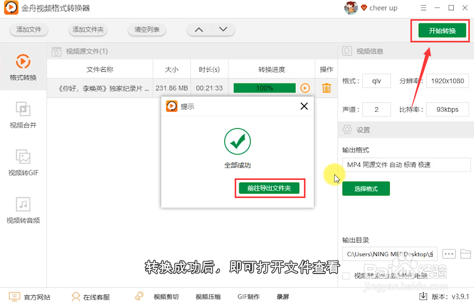The width and height of the screenshot is (474, 303).
Task: Open the 分辨率 1920x1080 dropdown
Action: click(x=447, y=81)
